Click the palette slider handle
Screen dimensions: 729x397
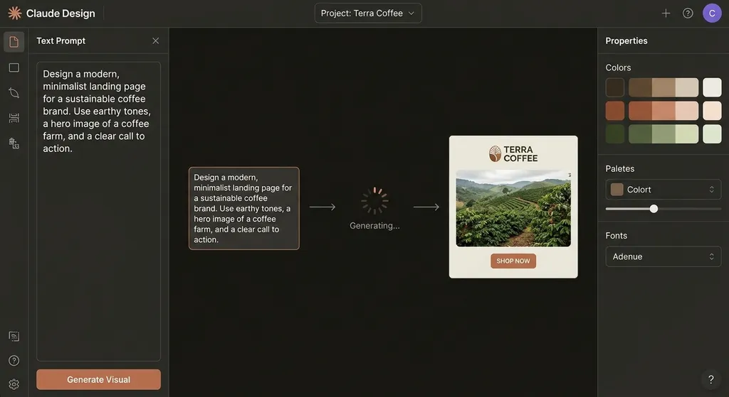click(654, 209)
